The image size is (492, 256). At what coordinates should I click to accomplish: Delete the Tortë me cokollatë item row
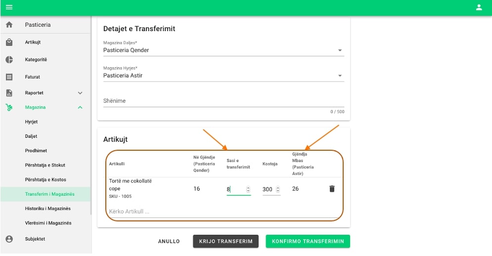[x=332, y=189]
